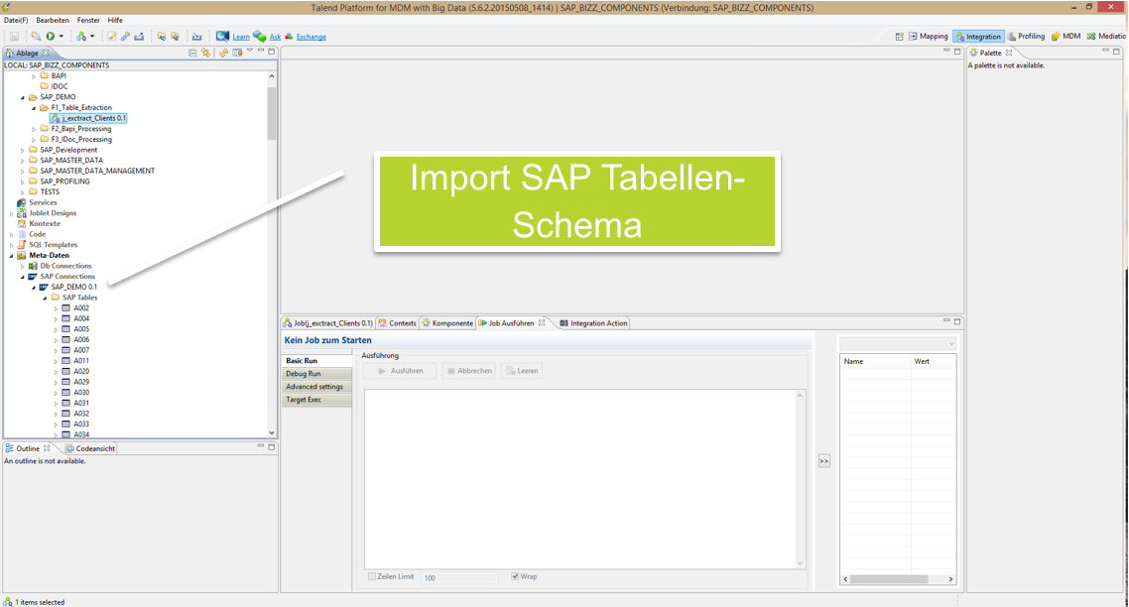This screenshot has height=607, width=1129.
Task: Click the filter/activate icon in Ablage toolbar
Action: tap(237, 53)
